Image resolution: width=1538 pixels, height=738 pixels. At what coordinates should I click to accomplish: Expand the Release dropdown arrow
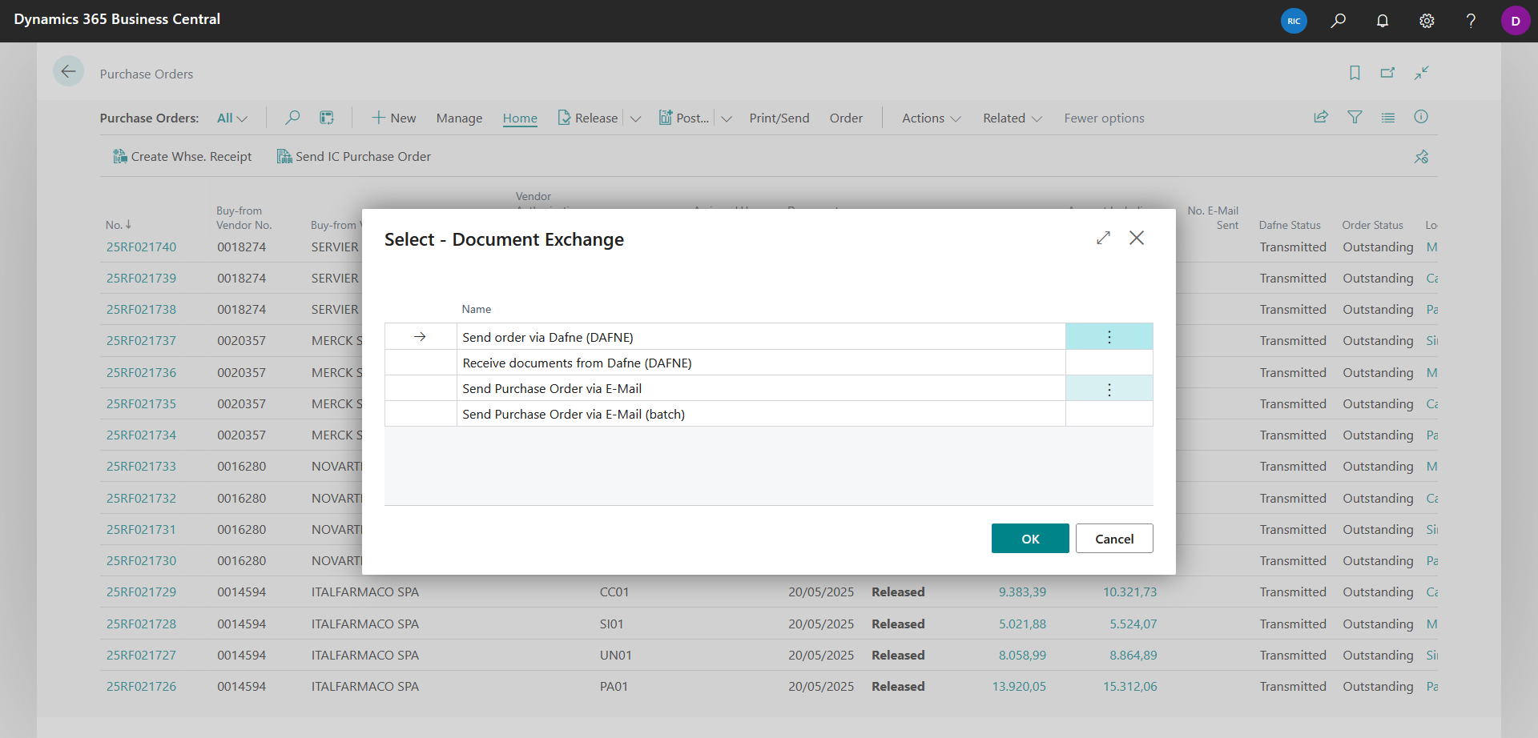coord(635,118)
